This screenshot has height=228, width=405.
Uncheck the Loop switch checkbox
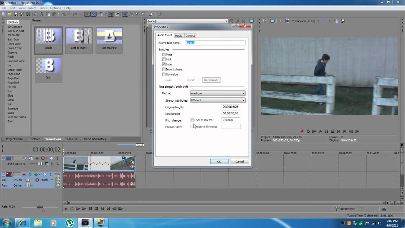click(164, 64)
